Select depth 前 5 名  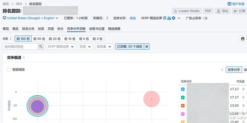tap(84, 39)
